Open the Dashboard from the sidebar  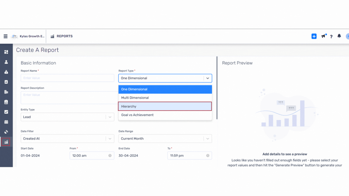pos(5,52)
